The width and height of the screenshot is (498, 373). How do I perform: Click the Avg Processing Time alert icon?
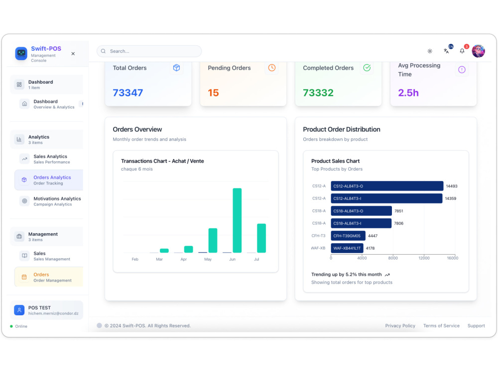coord(462,70)
